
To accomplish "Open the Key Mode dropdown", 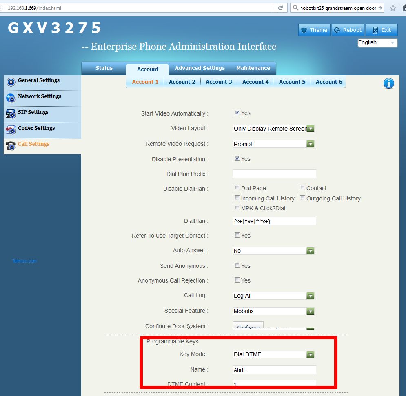I will [274, 354].
